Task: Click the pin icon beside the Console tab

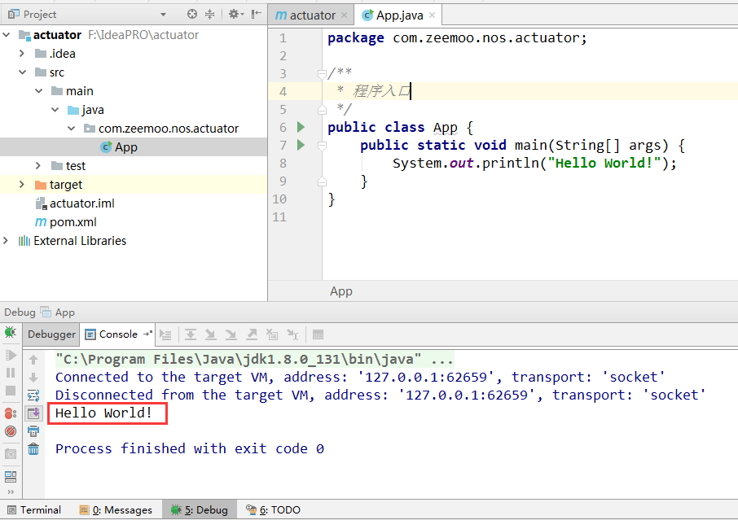Action: point(147,334)
